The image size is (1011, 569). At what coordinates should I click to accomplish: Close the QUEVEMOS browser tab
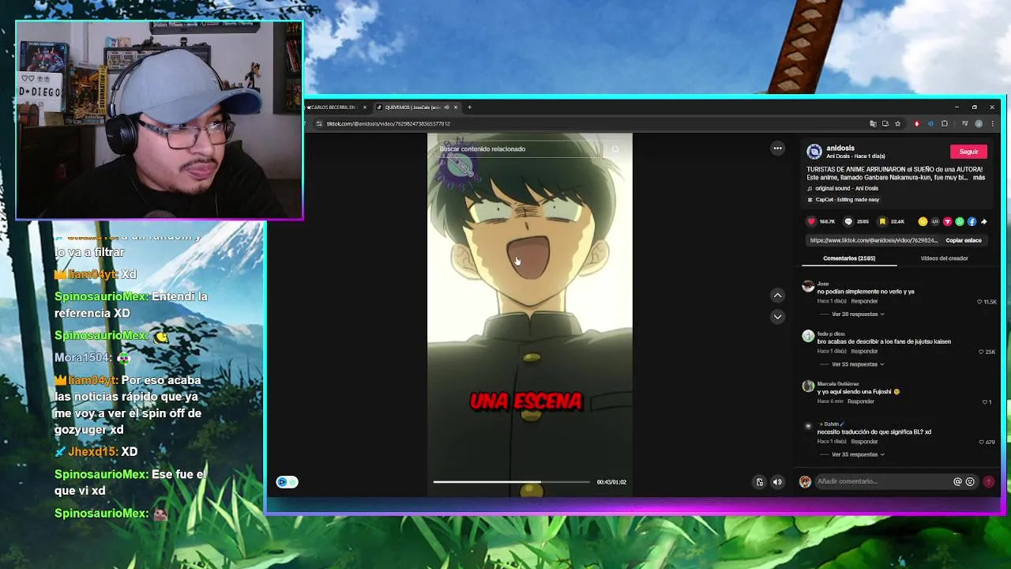pyautogui.click(x=456, y=107)
